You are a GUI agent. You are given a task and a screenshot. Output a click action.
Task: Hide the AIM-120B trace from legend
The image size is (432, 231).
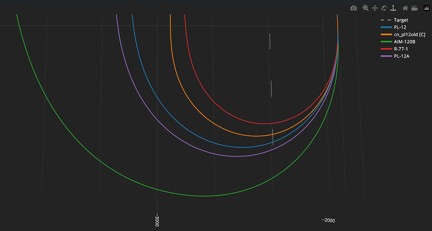tap(404, 42)
